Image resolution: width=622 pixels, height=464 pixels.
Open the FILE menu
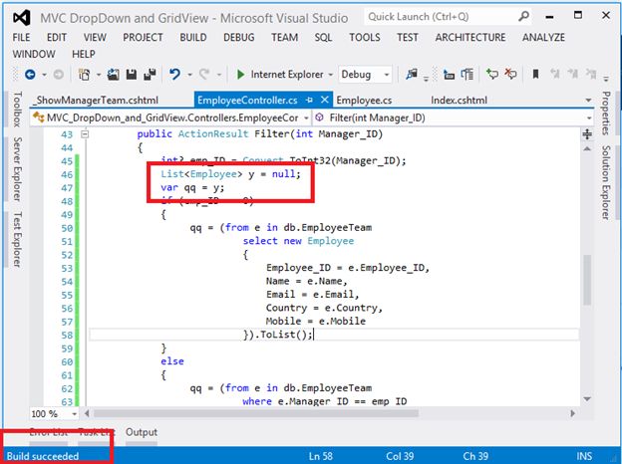pos(21,38)
